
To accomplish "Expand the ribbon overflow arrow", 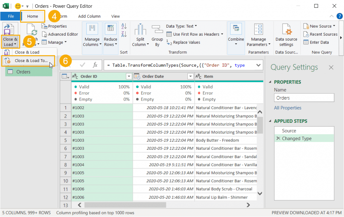I will [341, 38].
